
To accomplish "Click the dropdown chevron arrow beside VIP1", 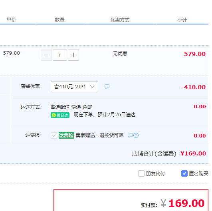I will pyautogui.click(x=92, y=86).
